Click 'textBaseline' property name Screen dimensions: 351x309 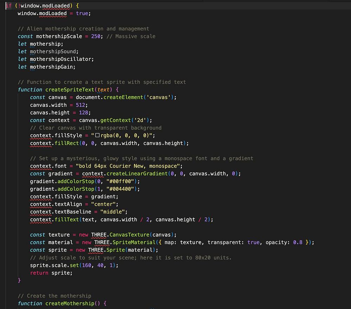coord(73,212)
